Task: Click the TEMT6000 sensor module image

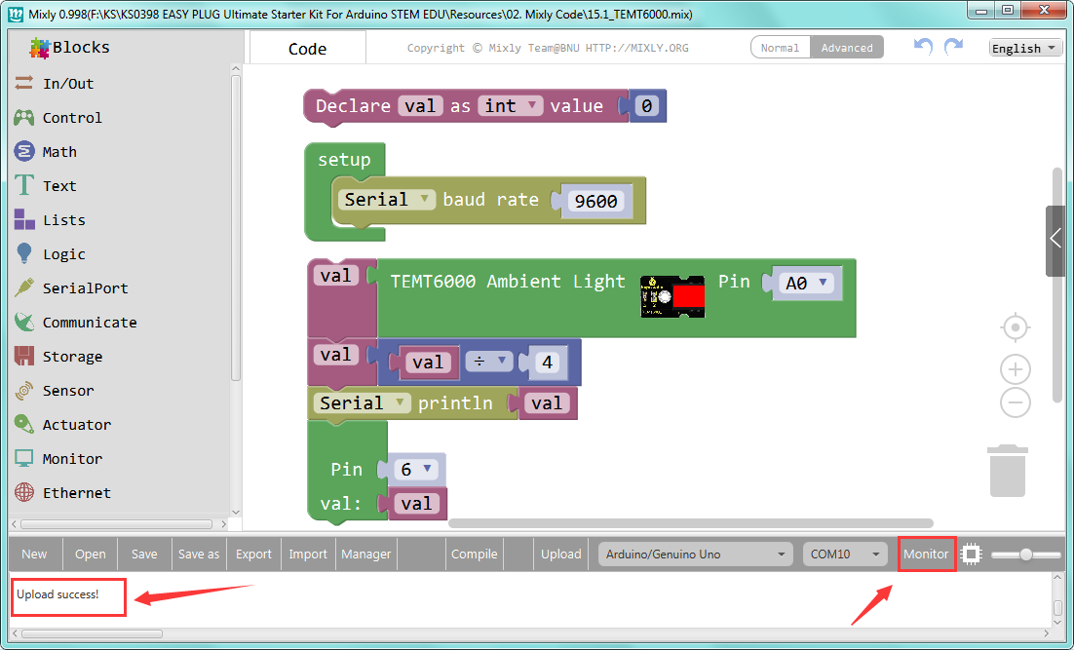Action: tap(672, 296)
